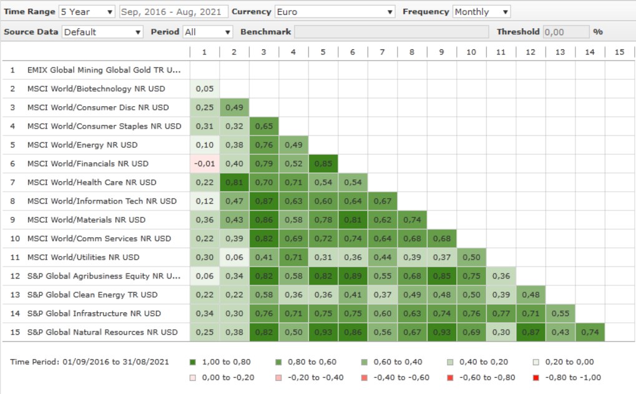Select the EMIX Global Mining Global Gold row
This screenshot has width=636, height=394.
[104, 70]
